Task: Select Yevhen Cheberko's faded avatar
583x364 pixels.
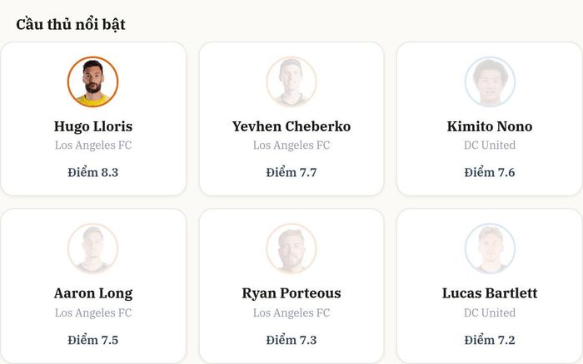Action: pyautogui.click(x=291, y=81)
